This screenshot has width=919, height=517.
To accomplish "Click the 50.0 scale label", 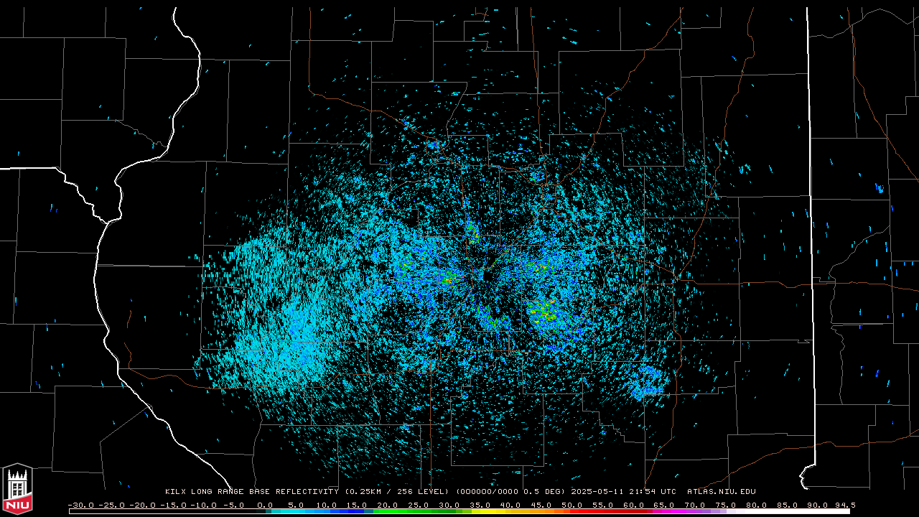I will (572, 505).
